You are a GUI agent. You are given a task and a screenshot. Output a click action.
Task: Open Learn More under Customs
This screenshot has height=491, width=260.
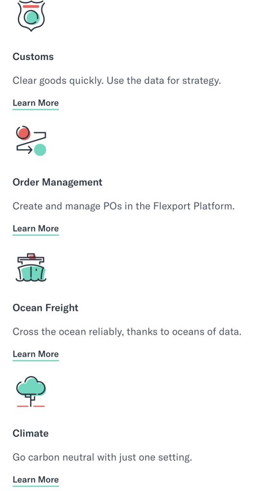pyautogui.click(x=35, y=103)
